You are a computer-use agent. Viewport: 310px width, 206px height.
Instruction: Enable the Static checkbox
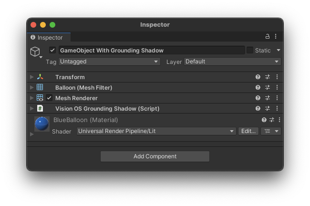click(250, 51)
